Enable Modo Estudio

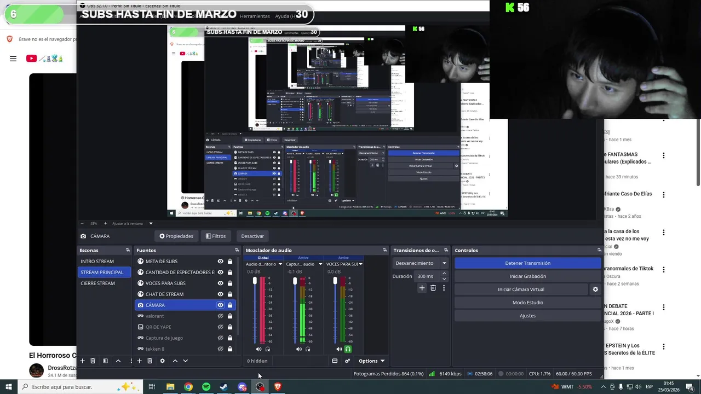527,303
